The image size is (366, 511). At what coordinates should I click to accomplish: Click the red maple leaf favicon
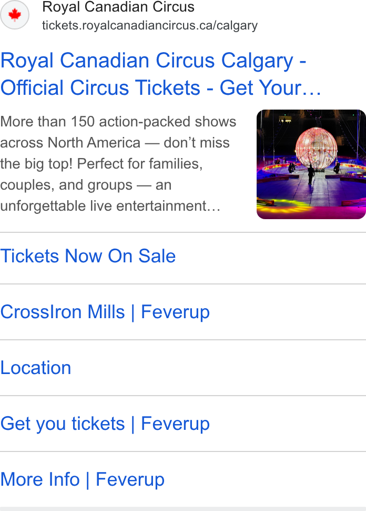click(15, 15)
